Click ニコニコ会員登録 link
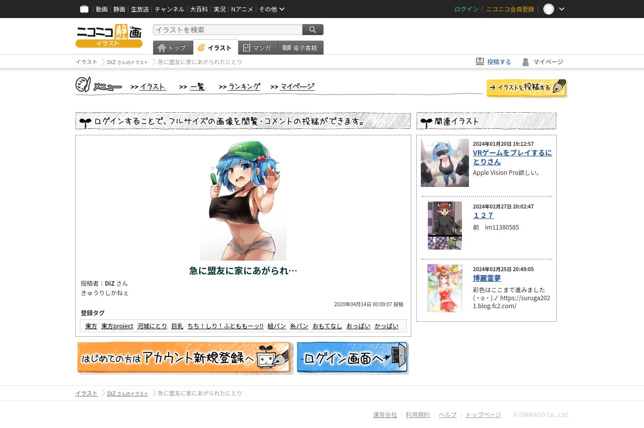The image size is (644, 428). [510, 9]
